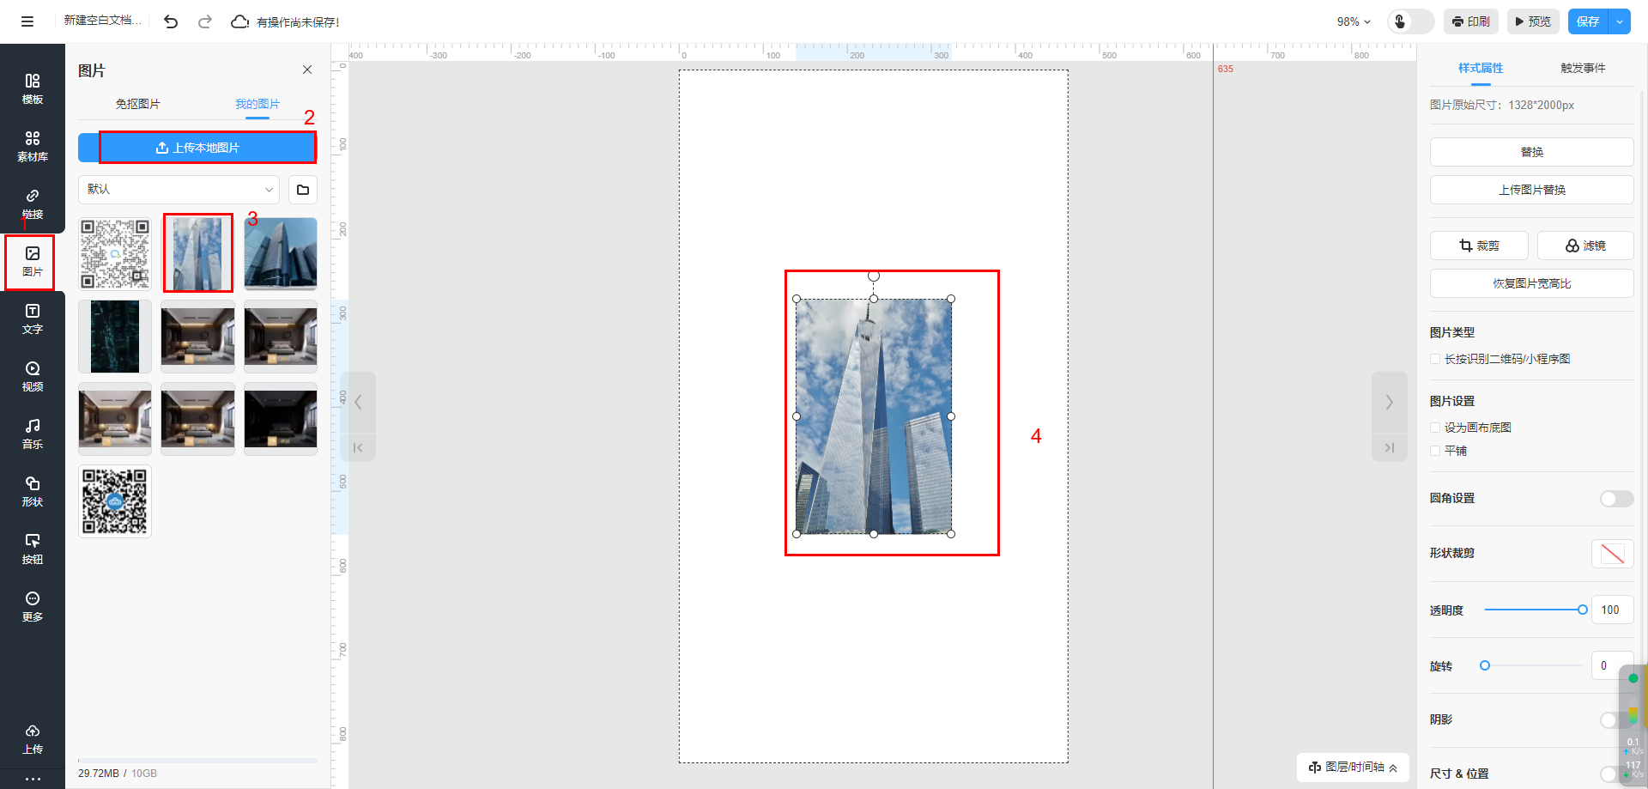Click the 上传本地图片 upload button

[197, 148]
